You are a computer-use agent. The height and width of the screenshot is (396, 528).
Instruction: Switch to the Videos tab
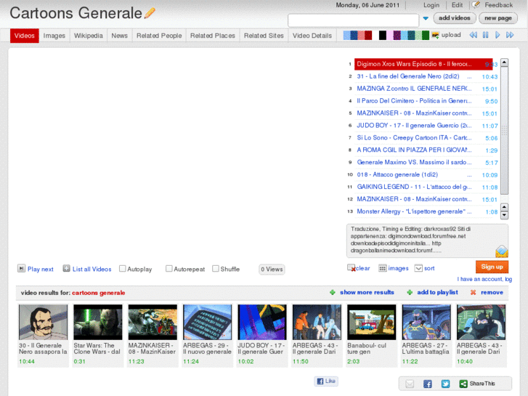point(24,36)
